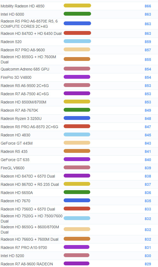
Task: Click Intel HD 5200 name
Action: [12, 256]
